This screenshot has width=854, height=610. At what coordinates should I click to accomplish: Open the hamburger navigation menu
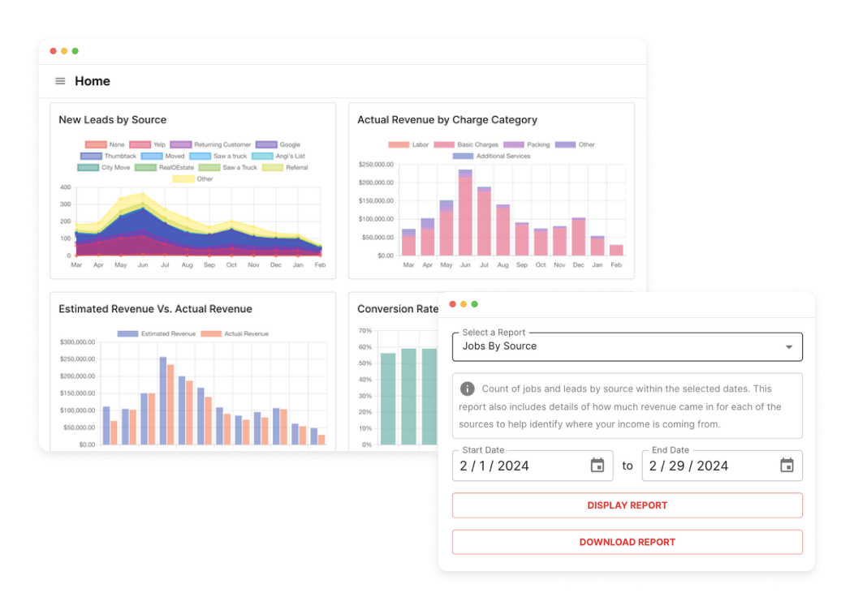pyautogui.click(x=59, y=81)
